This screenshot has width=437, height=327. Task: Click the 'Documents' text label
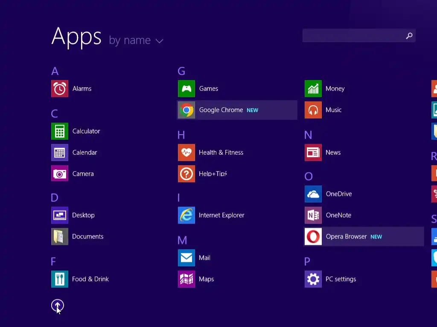point(88,237)
